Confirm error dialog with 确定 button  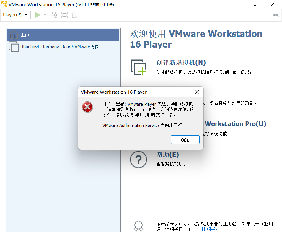point(185,140)
